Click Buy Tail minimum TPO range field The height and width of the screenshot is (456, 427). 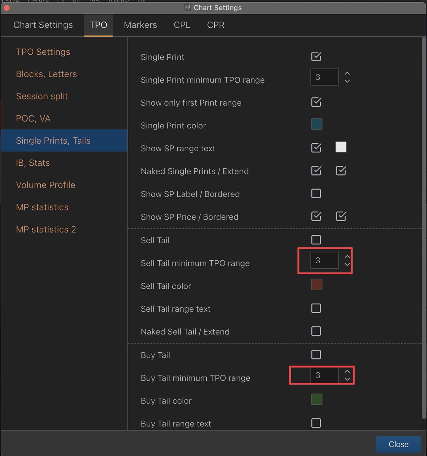point(325,375)
